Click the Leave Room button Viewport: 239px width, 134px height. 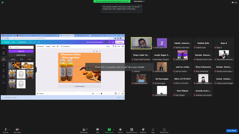tap(232, 131)
